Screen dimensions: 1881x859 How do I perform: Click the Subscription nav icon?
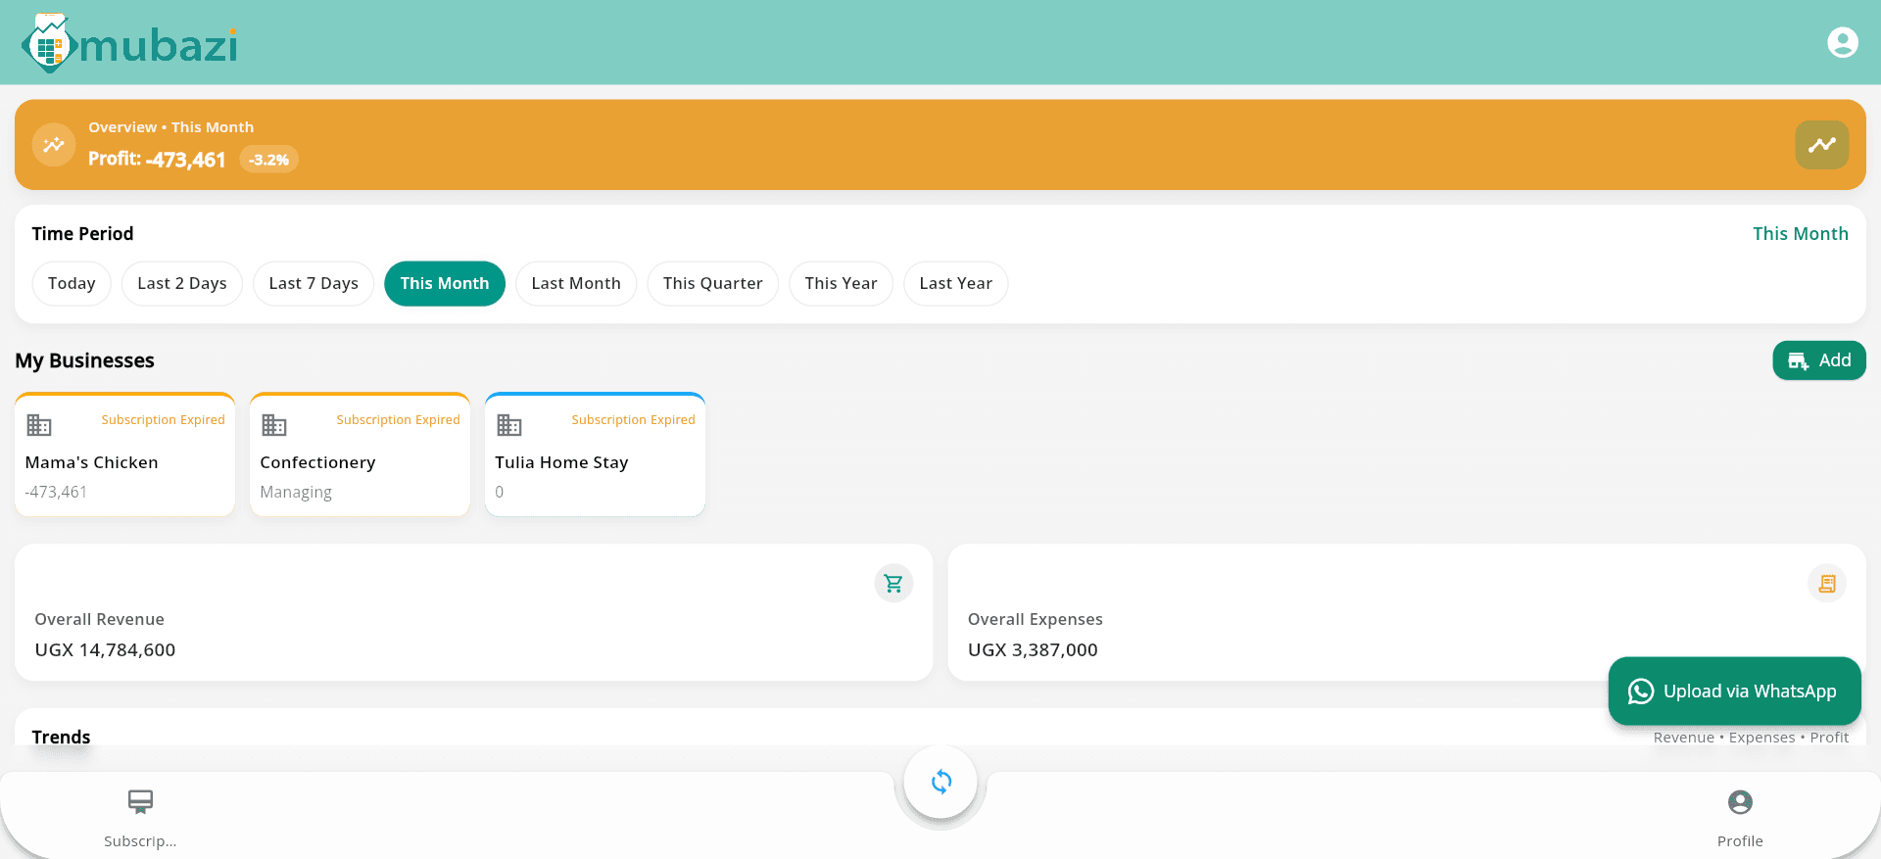(140, 802)
